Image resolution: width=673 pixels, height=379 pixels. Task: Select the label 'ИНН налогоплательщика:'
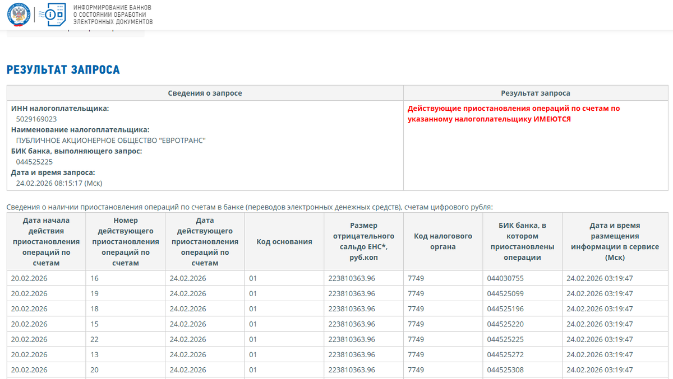60,108
